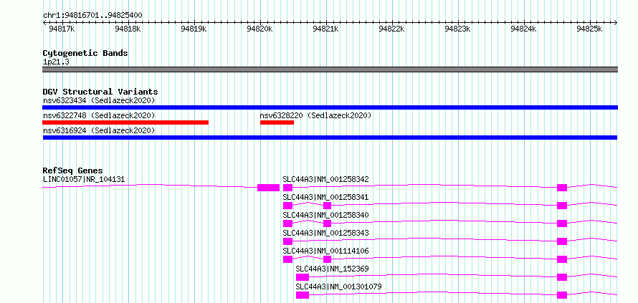638x303 pixels.
Task: Open the nsv6323434 (Sedlazeck2020) variant label
Action: pyautogui.click(x=99, y=100)
